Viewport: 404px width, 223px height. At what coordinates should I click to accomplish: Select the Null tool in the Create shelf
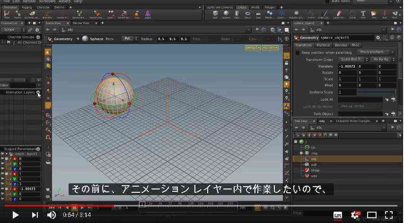[385, 14]
